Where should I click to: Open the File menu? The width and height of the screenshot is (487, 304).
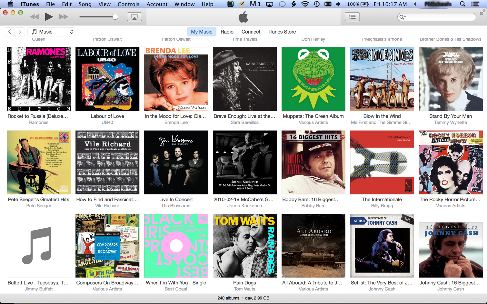coord(50,4)
